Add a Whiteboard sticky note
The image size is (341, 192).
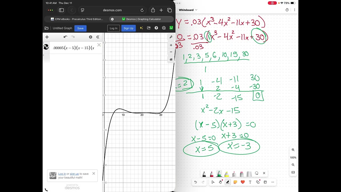[x=235, y=182]
